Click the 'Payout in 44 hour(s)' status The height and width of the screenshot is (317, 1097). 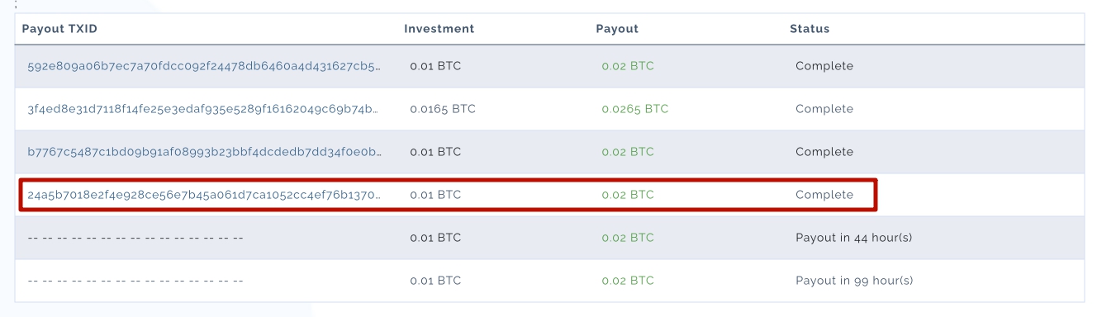coord(854,238)
